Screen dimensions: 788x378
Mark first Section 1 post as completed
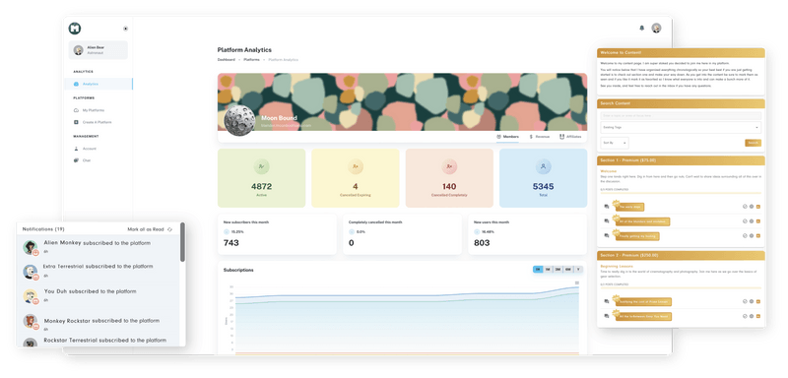pyautogui.click(x=745, y=207)
